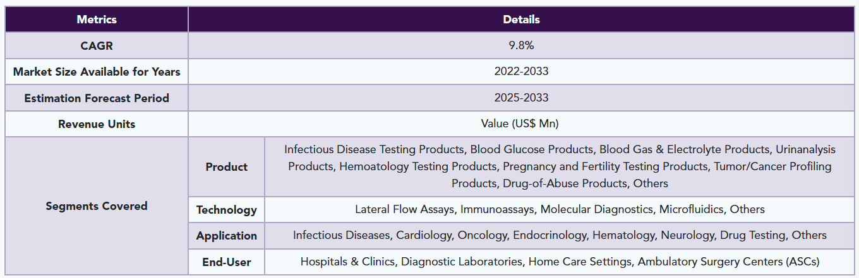This screenshot has height=278, width=859.
Task: Select the Segments Covered cell
Action: coord(97,206)
